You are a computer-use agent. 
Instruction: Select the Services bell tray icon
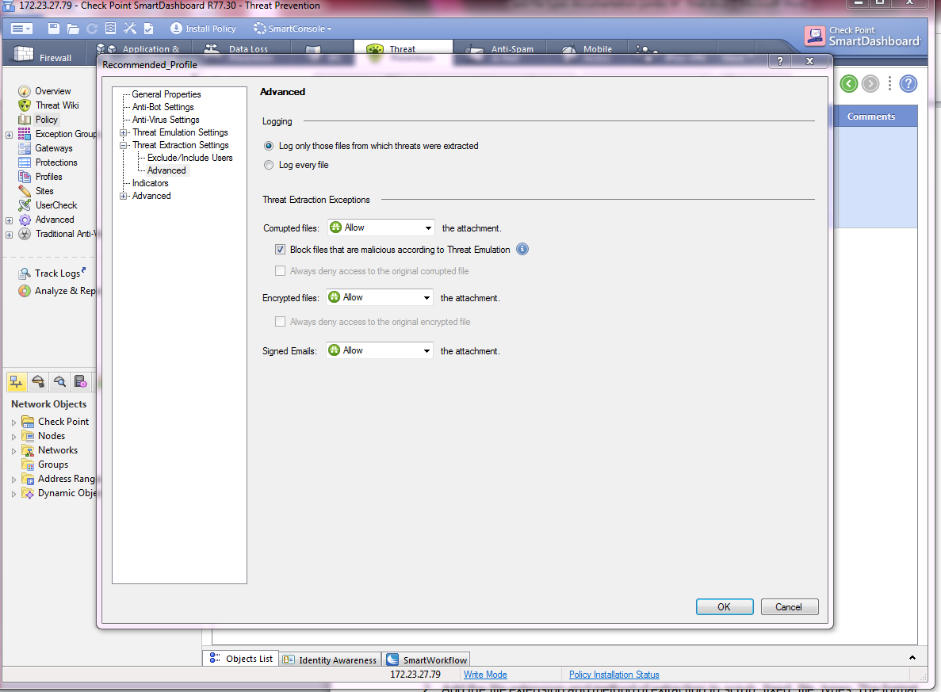pyautogui.click(x=38, y=381)
